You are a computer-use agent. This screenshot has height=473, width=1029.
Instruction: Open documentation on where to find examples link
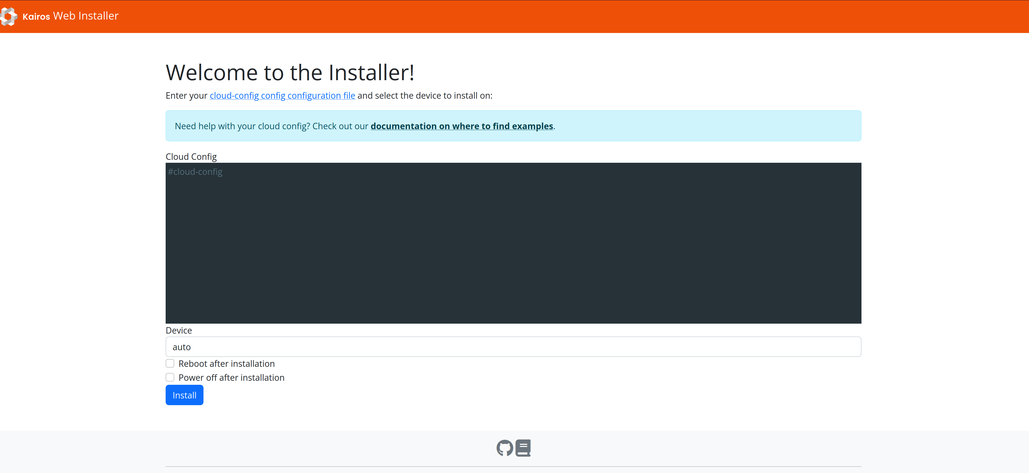click(x=462, y=126)
